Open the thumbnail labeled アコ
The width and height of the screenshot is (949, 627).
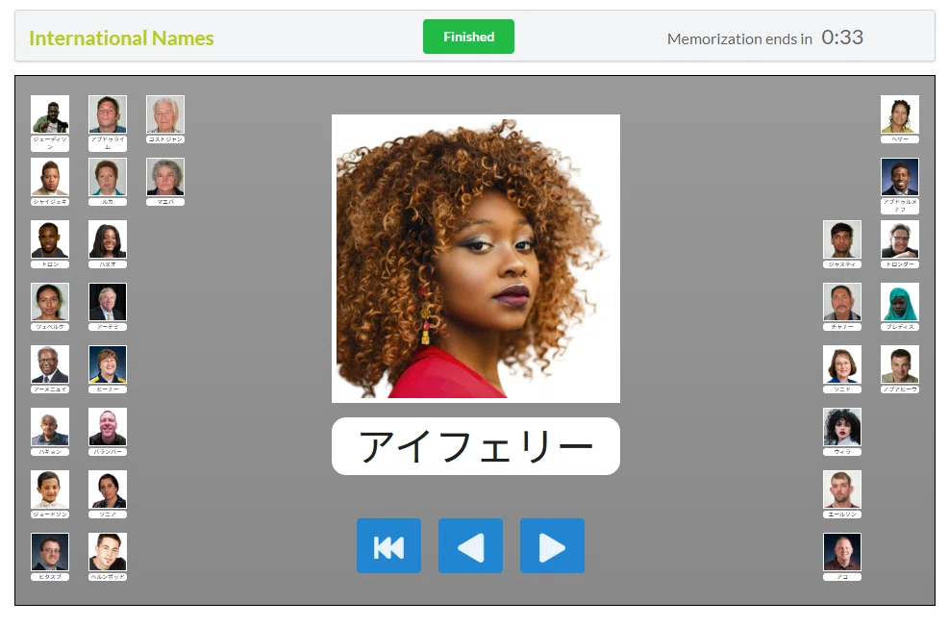coord(842,552)
